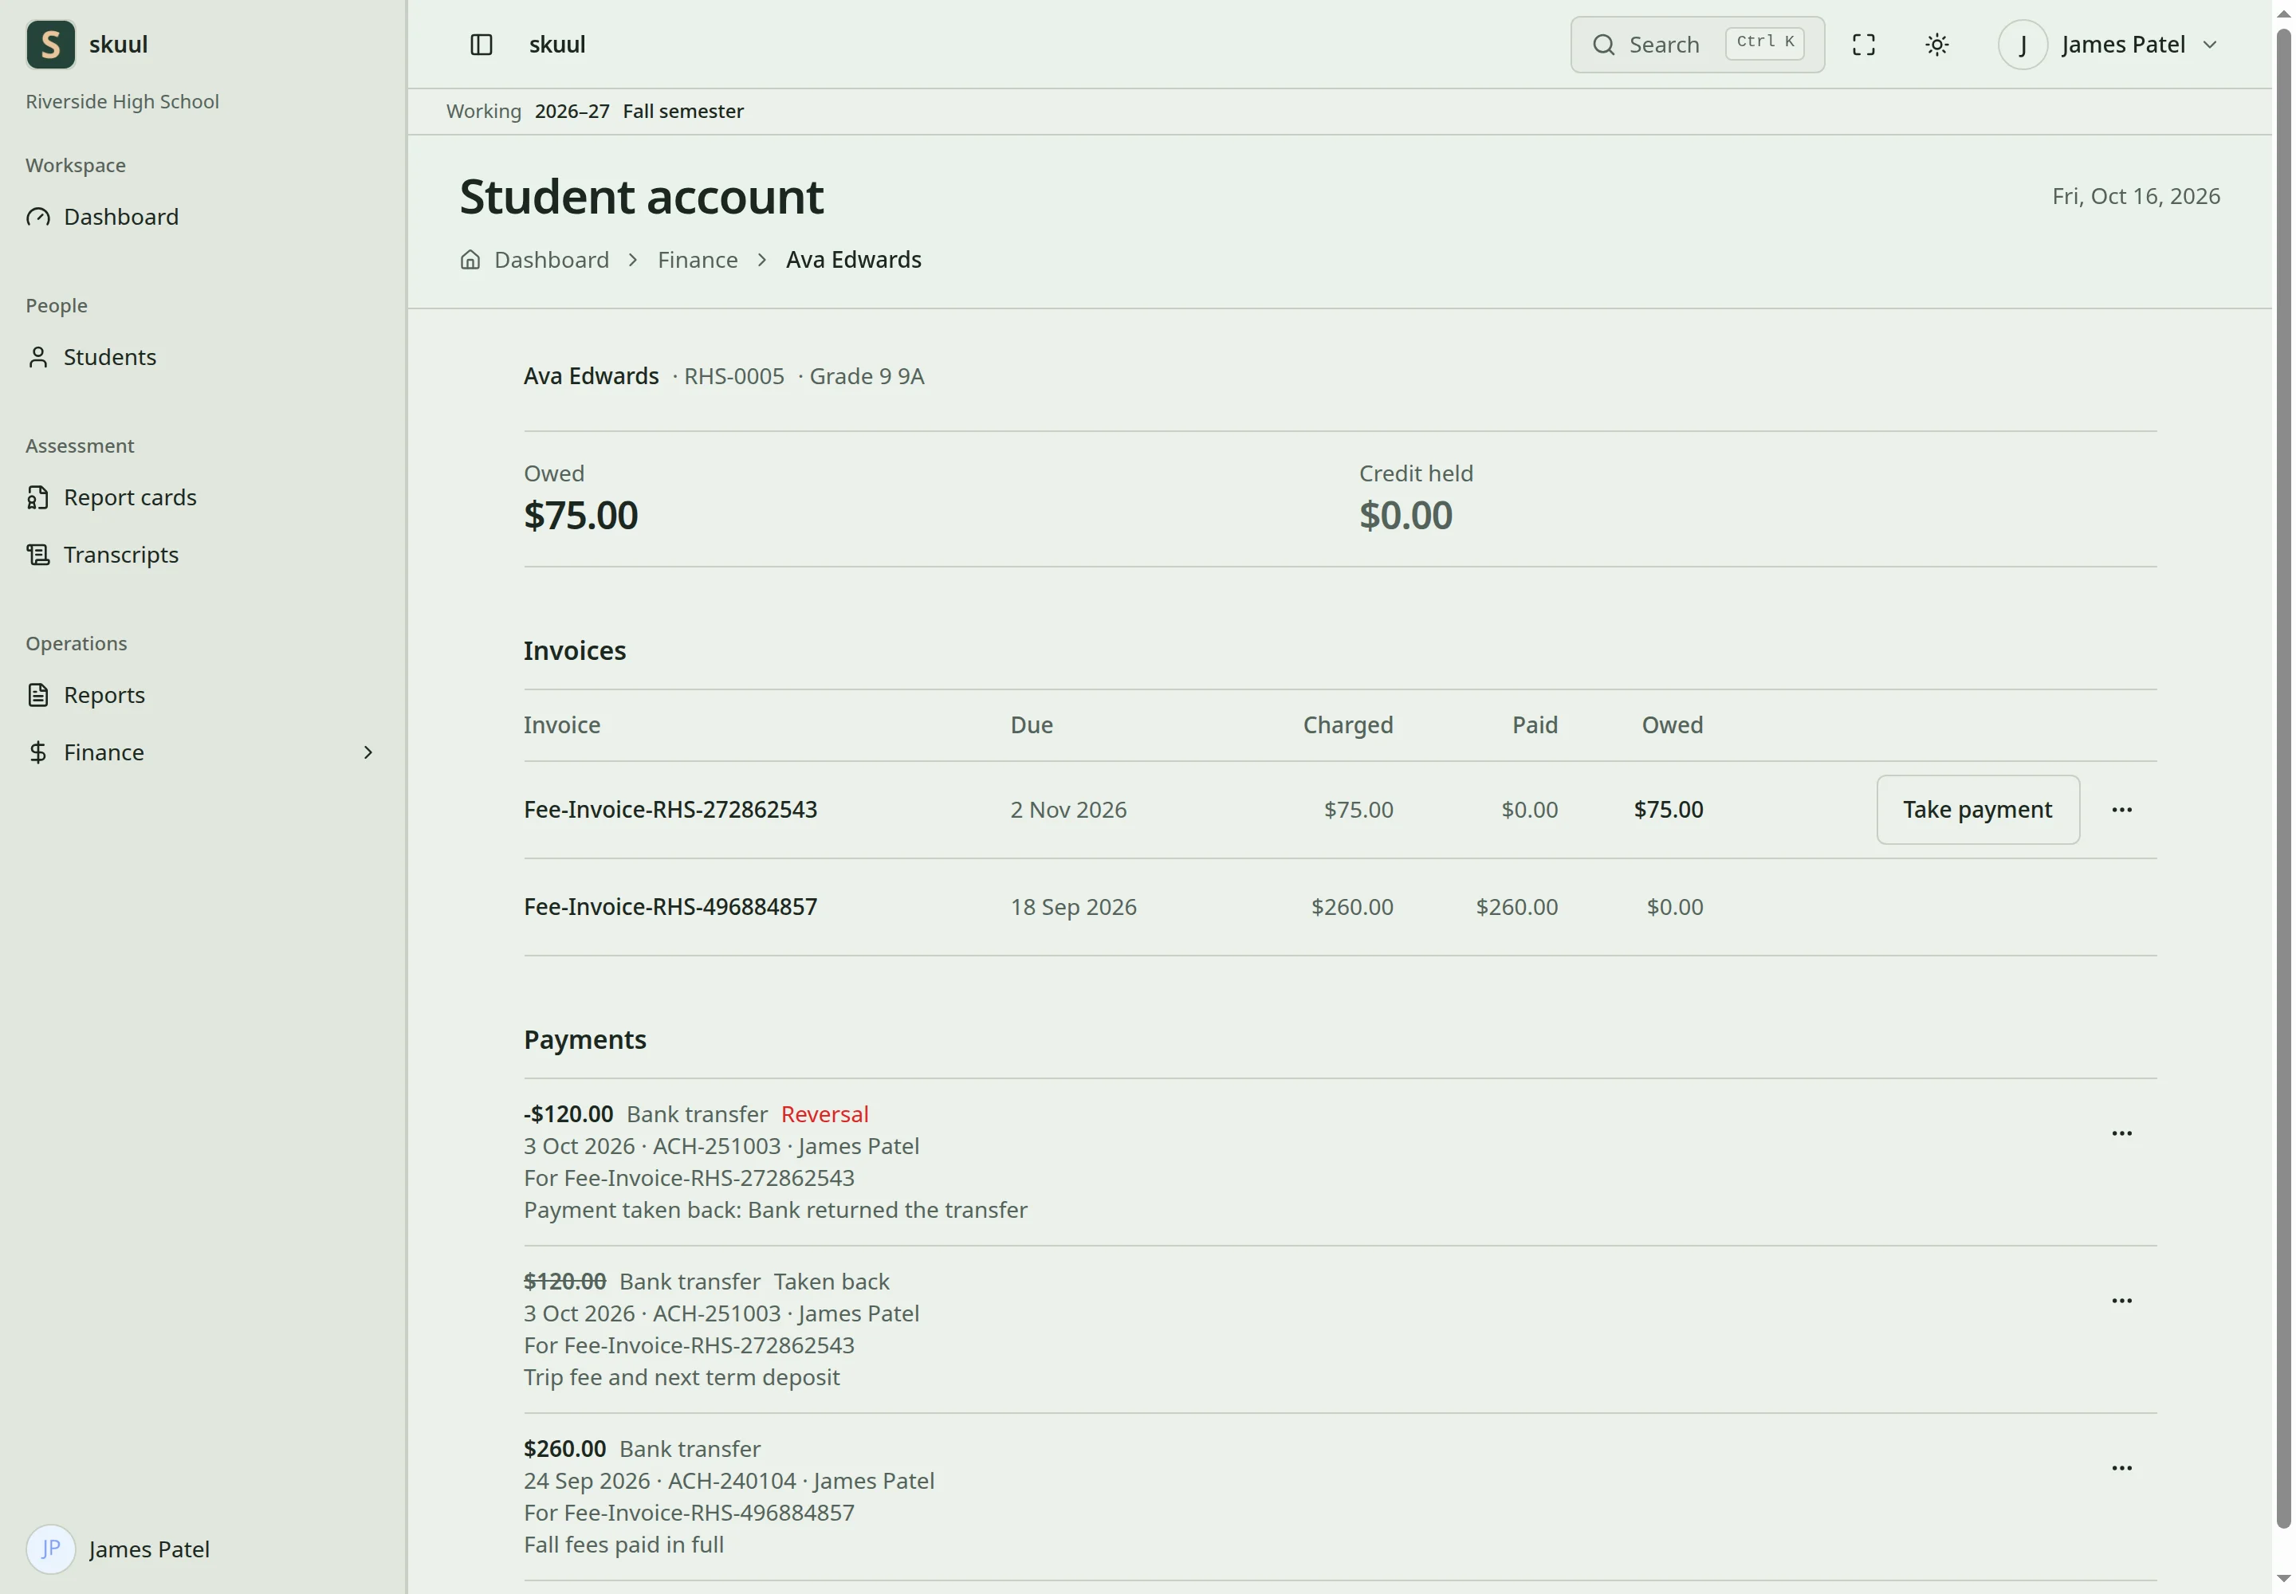Click the Dashboard gauge icon in the sidebar
This screenshot has width=2296, height=1594.
pyautogui.click(x=38, y=217)
